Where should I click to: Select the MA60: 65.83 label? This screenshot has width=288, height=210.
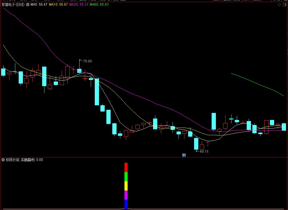click(99, 5)
